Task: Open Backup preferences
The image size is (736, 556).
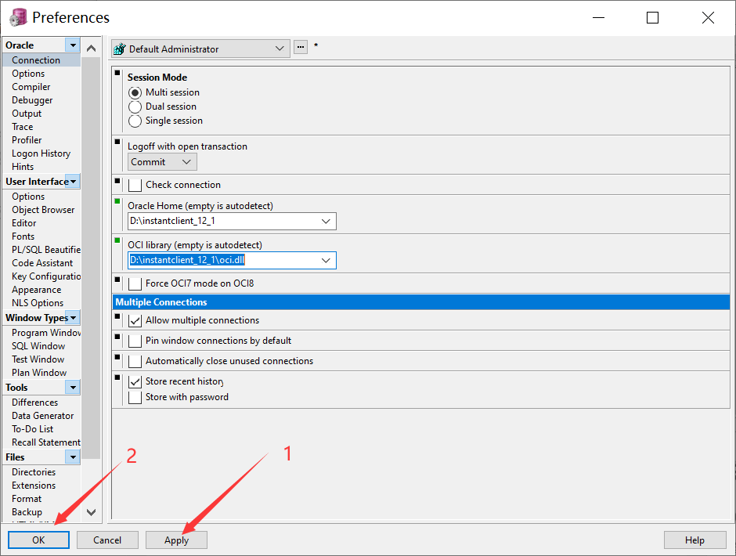Action: click(x=27, y=512)
